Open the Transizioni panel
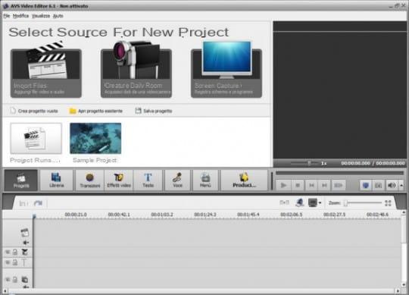The width and height of the screenshot is (409, 295). 89,180
